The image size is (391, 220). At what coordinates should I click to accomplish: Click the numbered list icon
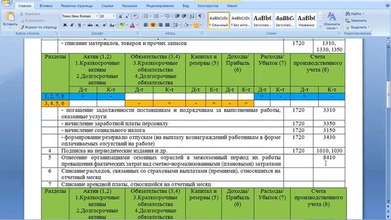156,16
